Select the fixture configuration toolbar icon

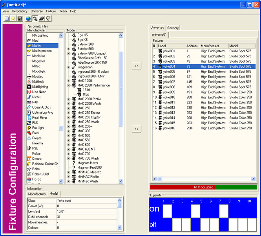pyautogui.click(x=35, y=18)
